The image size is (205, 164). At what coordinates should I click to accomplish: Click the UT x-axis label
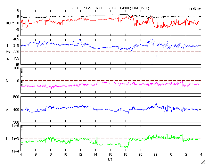click(x=111, y=159)
